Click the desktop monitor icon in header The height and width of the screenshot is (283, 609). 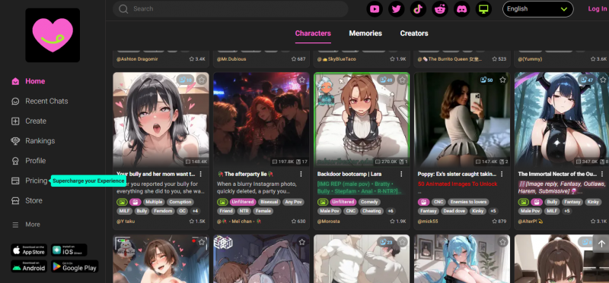coord(483,9)
